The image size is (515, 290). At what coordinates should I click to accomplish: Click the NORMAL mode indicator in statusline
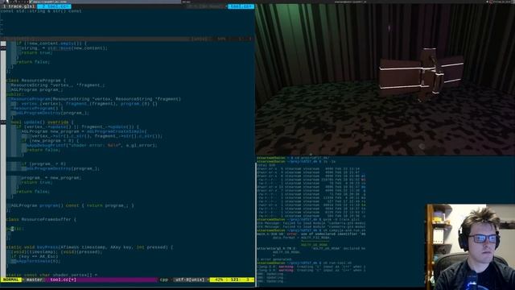(10, 280)
